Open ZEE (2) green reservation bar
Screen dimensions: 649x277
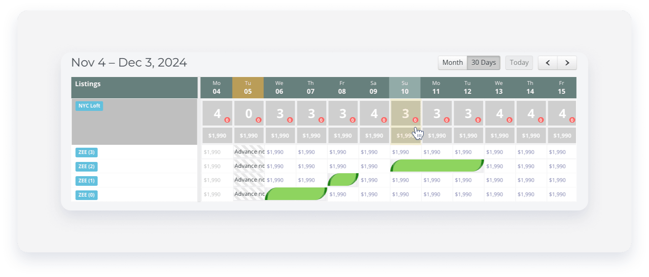tap(437, 166)
